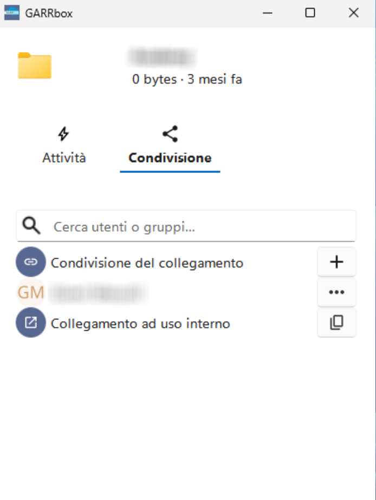Click the GARRbox icon in the title bar

tap(11, 12)
